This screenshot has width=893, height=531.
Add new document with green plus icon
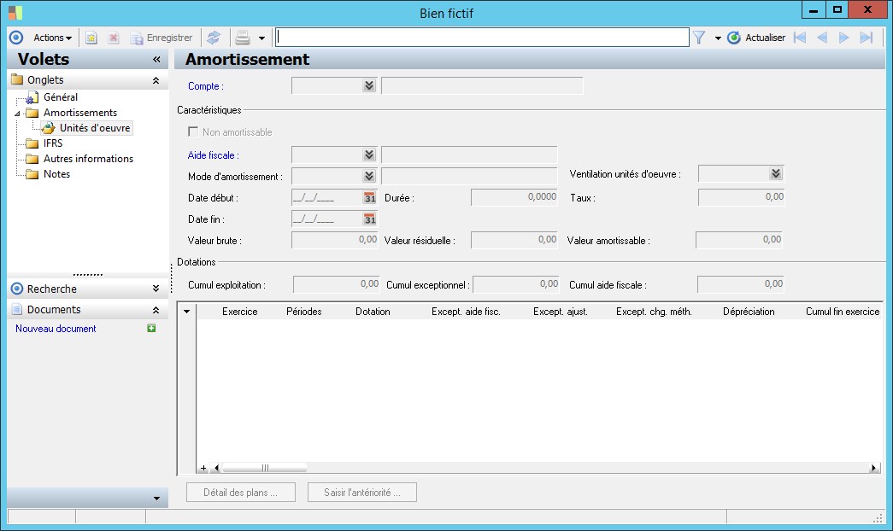pos(152,329)
